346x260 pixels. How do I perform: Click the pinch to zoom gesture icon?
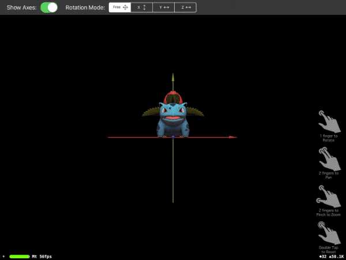tap(328, 196)
